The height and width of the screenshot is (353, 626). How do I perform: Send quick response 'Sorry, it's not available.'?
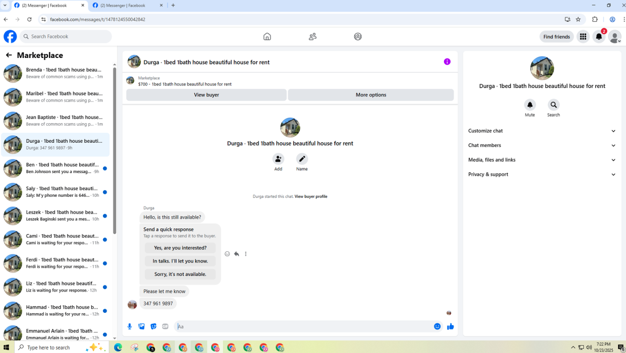coord(180,274)
